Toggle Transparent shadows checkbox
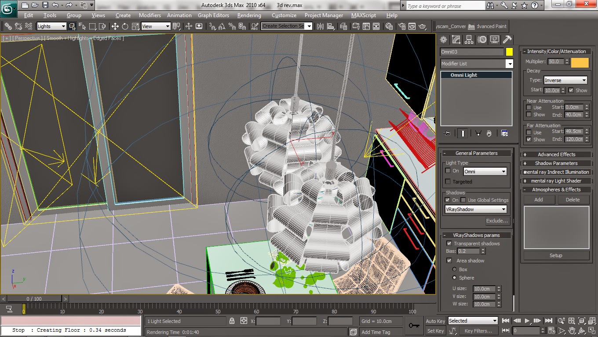 pos(449,244)
